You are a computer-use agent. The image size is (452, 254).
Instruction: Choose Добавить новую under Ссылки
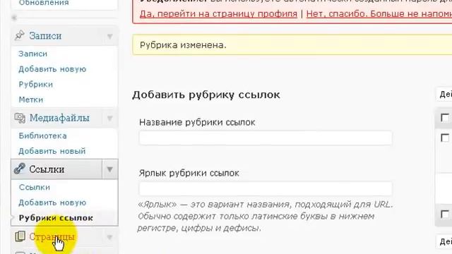(52, 202)
